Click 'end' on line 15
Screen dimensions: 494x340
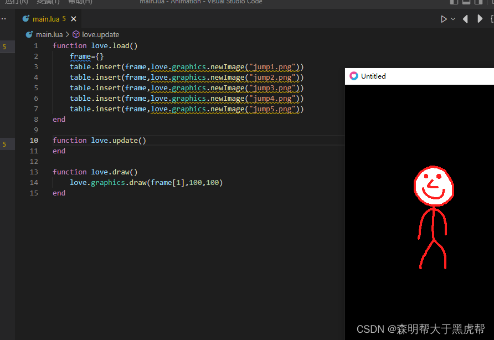(59, 193)
